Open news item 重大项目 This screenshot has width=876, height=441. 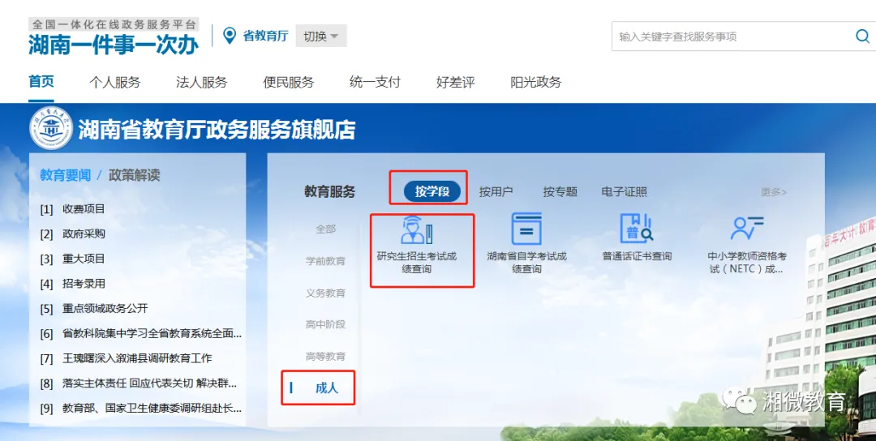(x=84, y=259)
